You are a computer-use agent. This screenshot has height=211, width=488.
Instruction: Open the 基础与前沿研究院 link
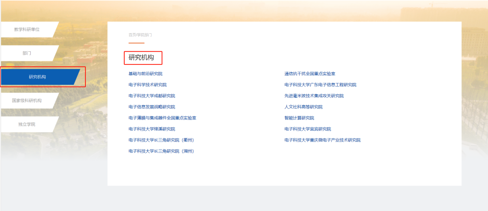click(x=145, y=73)
